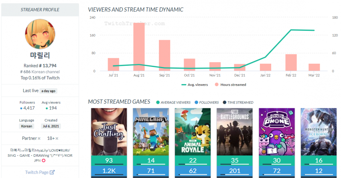Click the Aug '21 x-axis label

point(139,75)
